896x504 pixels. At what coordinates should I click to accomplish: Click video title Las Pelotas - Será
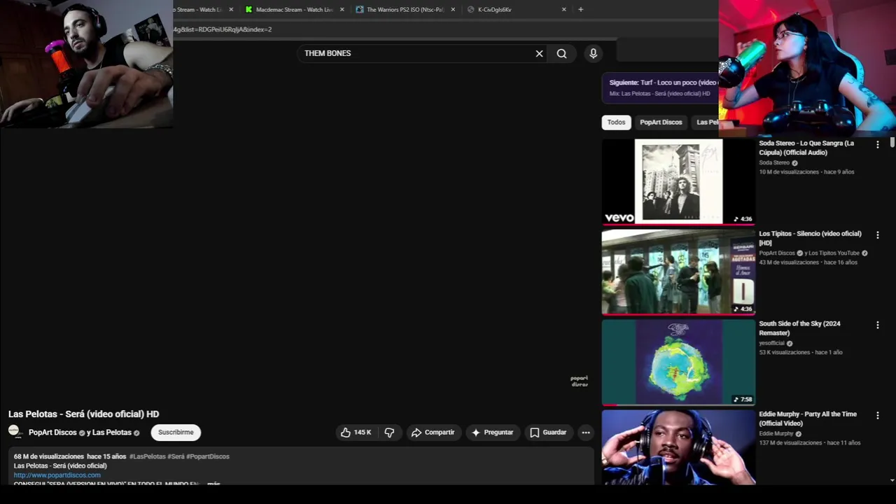[x=83, y=414]
